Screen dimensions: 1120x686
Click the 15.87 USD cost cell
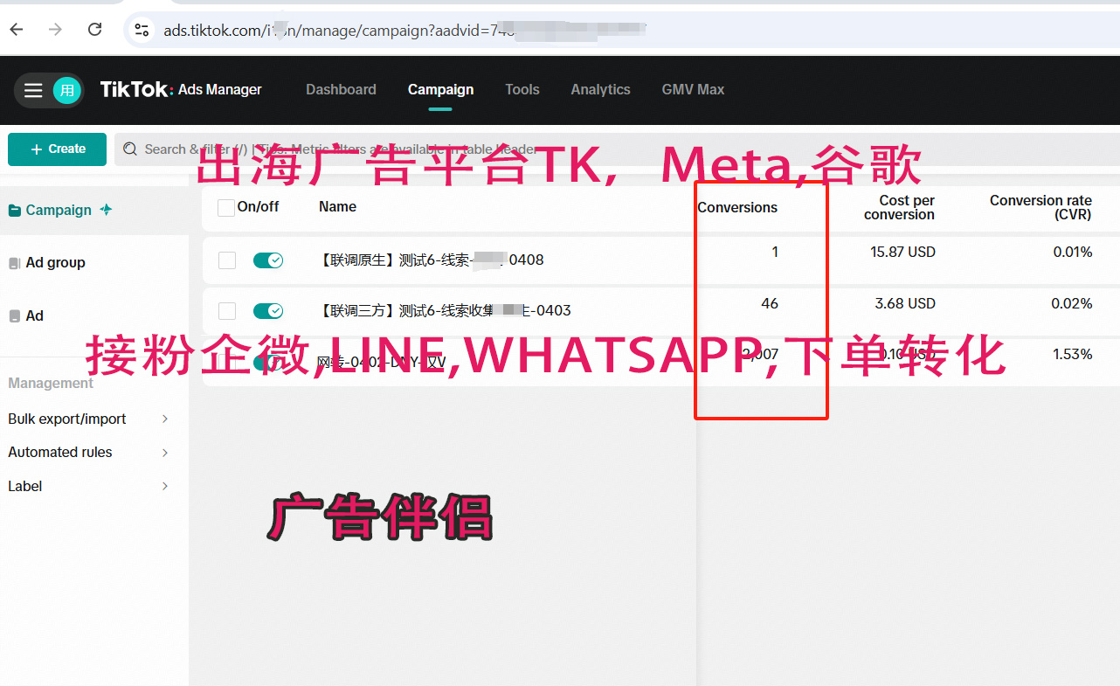pos(902,252)
